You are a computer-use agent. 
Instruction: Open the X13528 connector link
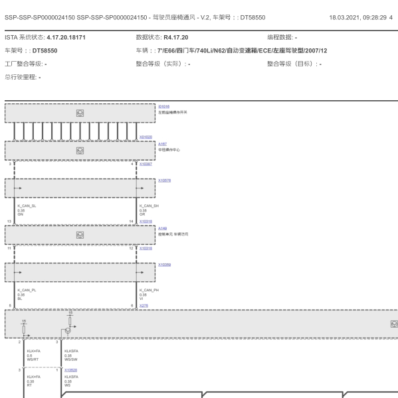click(x=70, y=370)
